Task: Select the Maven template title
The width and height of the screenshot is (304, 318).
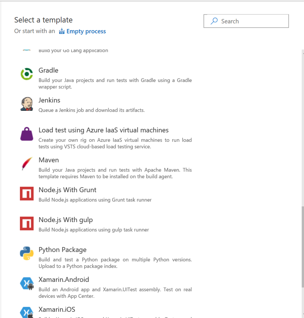Action: pyautogui.click(x=49, y=160)
